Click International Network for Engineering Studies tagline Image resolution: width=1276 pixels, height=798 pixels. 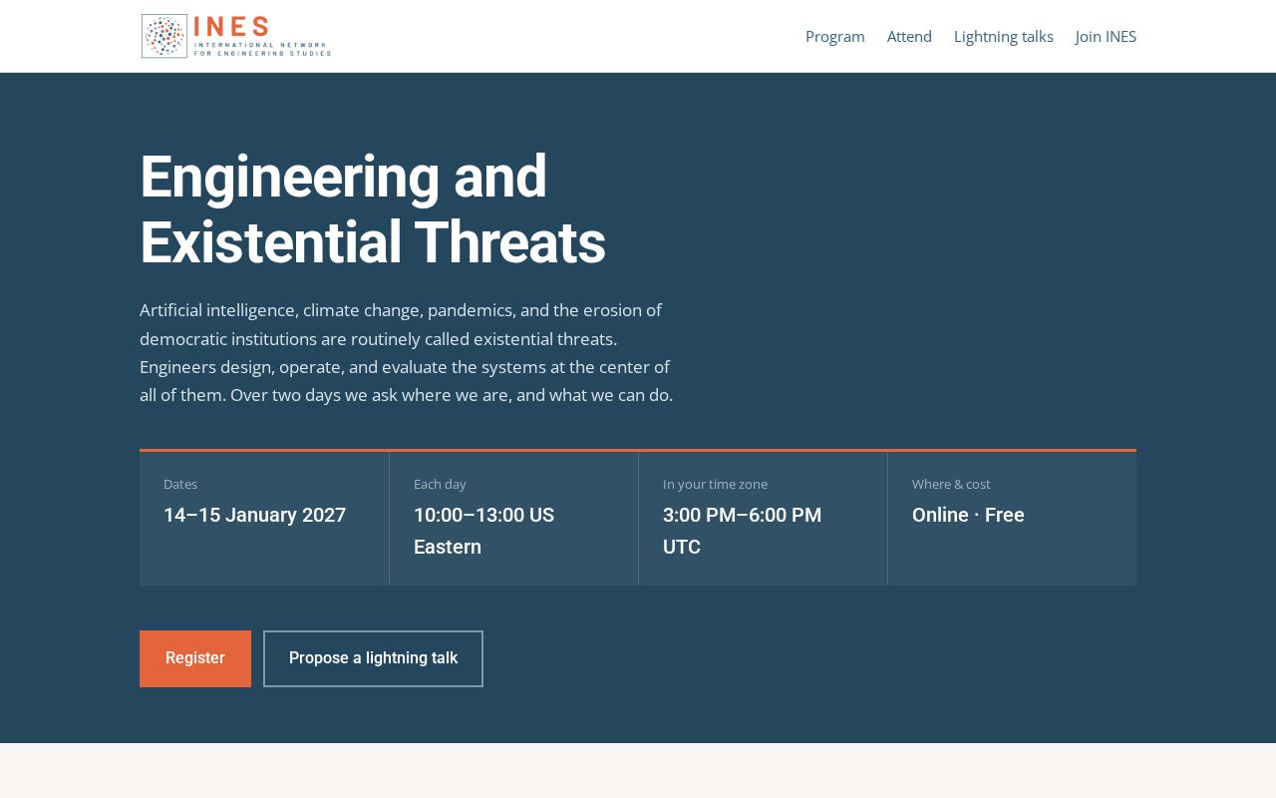(x=262, y=49)
